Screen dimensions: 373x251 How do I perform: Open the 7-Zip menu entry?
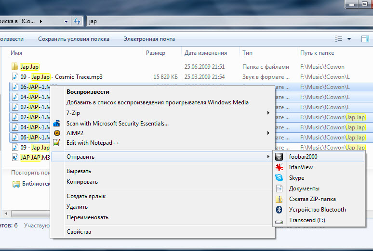(73, 113)
